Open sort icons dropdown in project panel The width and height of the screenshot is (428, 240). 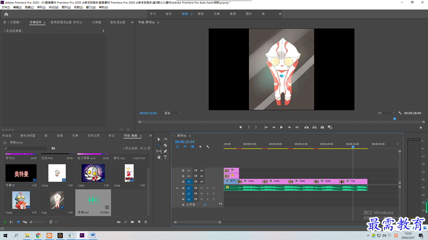point(52,222)
